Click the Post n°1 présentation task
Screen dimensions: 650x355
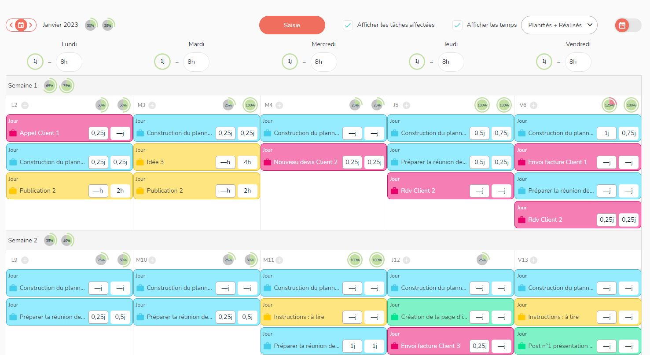(578, 341)
